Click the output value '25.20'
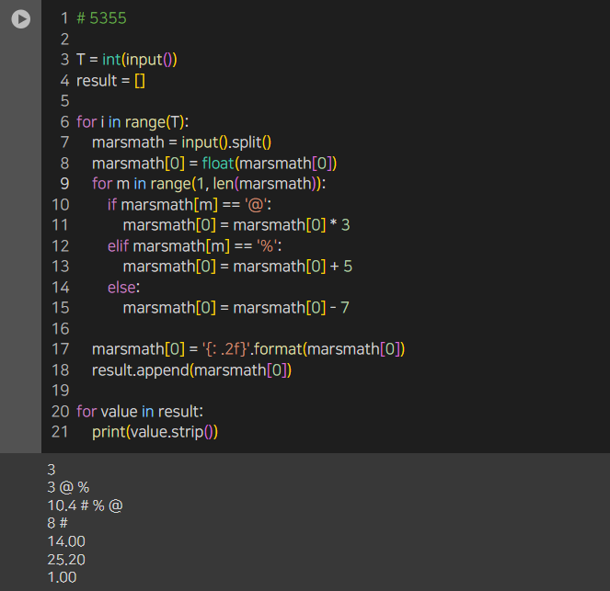 point(66,560)
